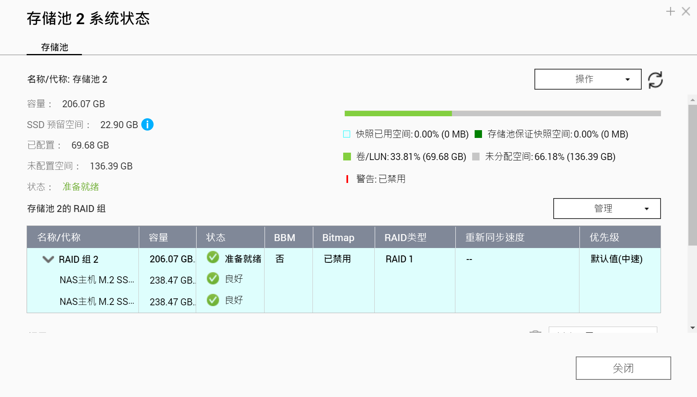This screenshot has width=697, height=397.
Task: Click the 准备就绪 status link
Action: pyautogui.click(x=81, y=187)
